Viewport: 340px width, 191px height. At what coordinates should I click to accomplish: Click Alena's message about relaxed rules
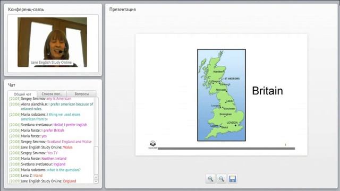pyautogui.click(x=57, y=107)
